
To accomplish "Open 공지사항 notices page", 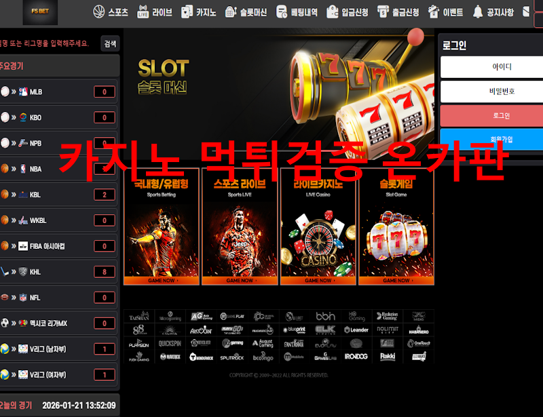I will (x=493, y=12).
